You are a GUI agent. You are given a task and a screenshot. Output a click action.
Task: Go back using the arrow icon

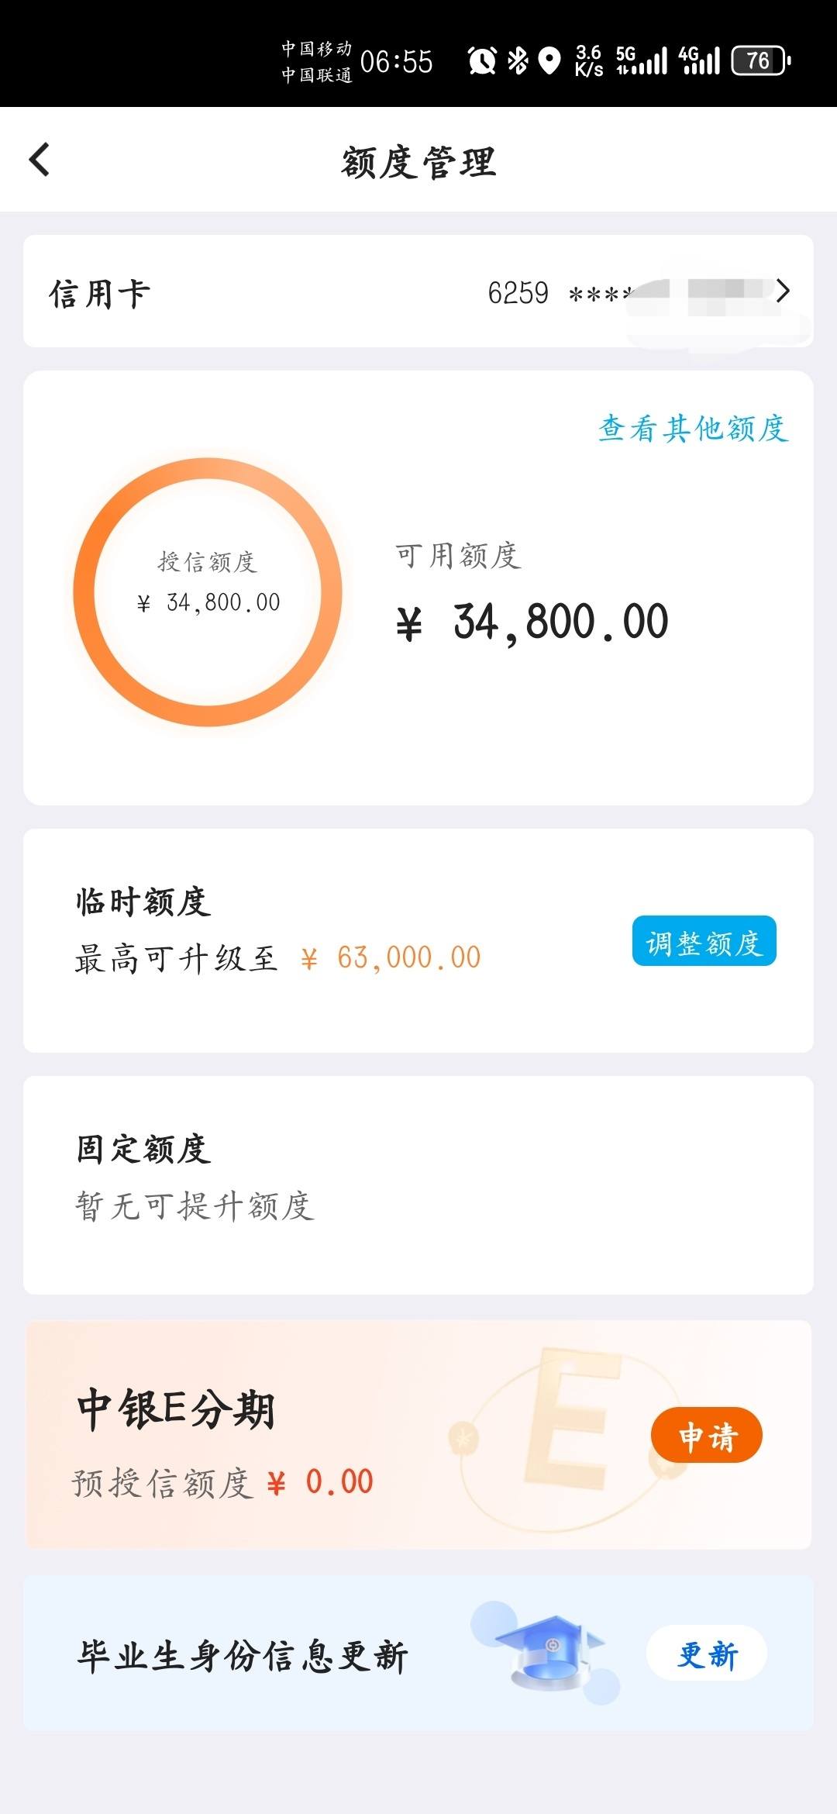[39, 160]
